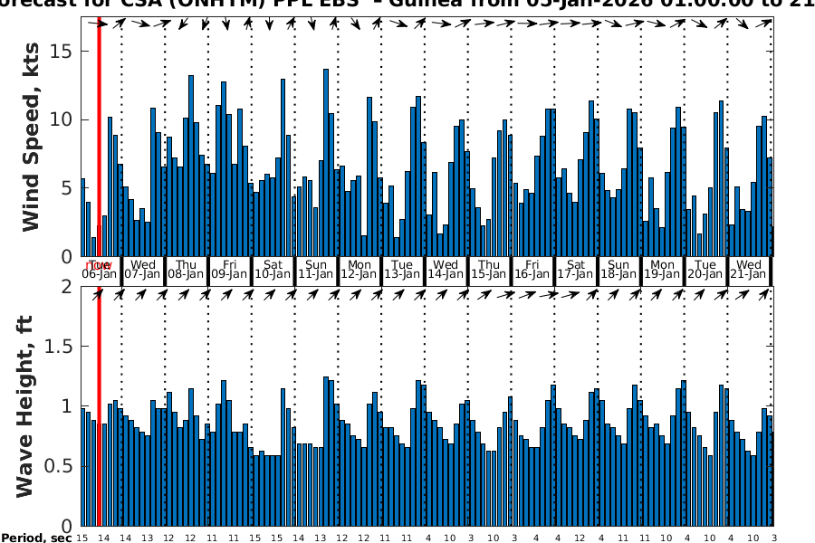This screenshot has height=543, width=815.
Task: Click the Wed 21-Jan date label
Action: pyautogui.click(x=749, y=270)
